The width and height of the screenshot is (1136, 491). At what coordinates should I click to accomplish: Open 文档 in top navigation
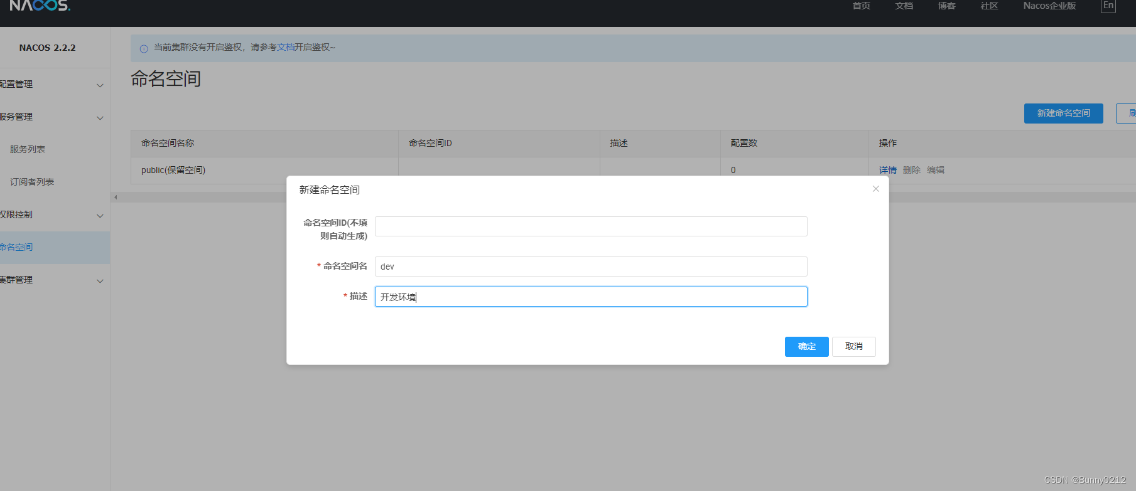coord(904,6)
